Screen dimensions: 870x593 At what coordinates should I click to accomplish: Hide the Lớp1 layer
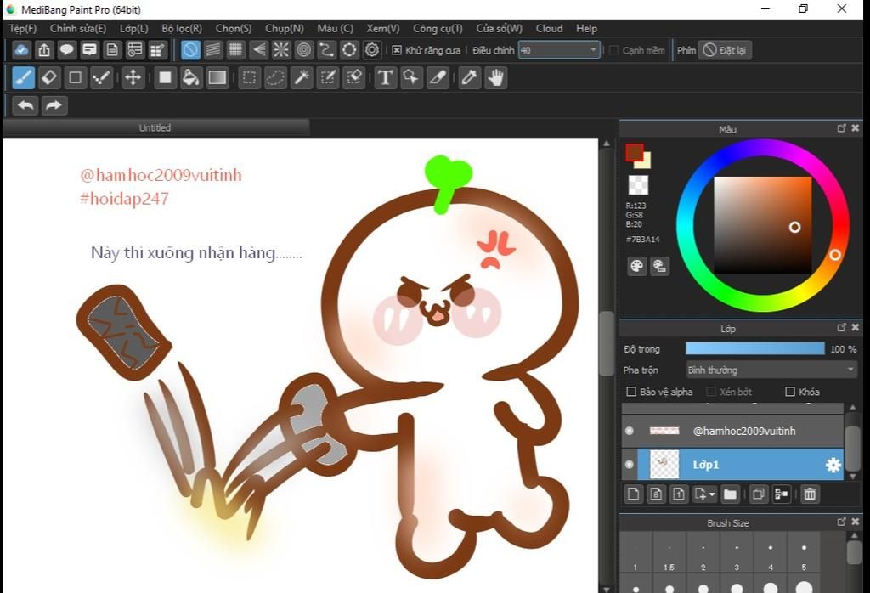point(630,465)
